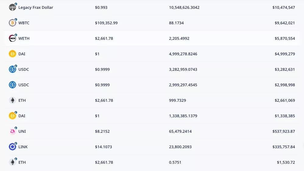Click DAI icon in the $1,338,385 row

tap(12, 116)
